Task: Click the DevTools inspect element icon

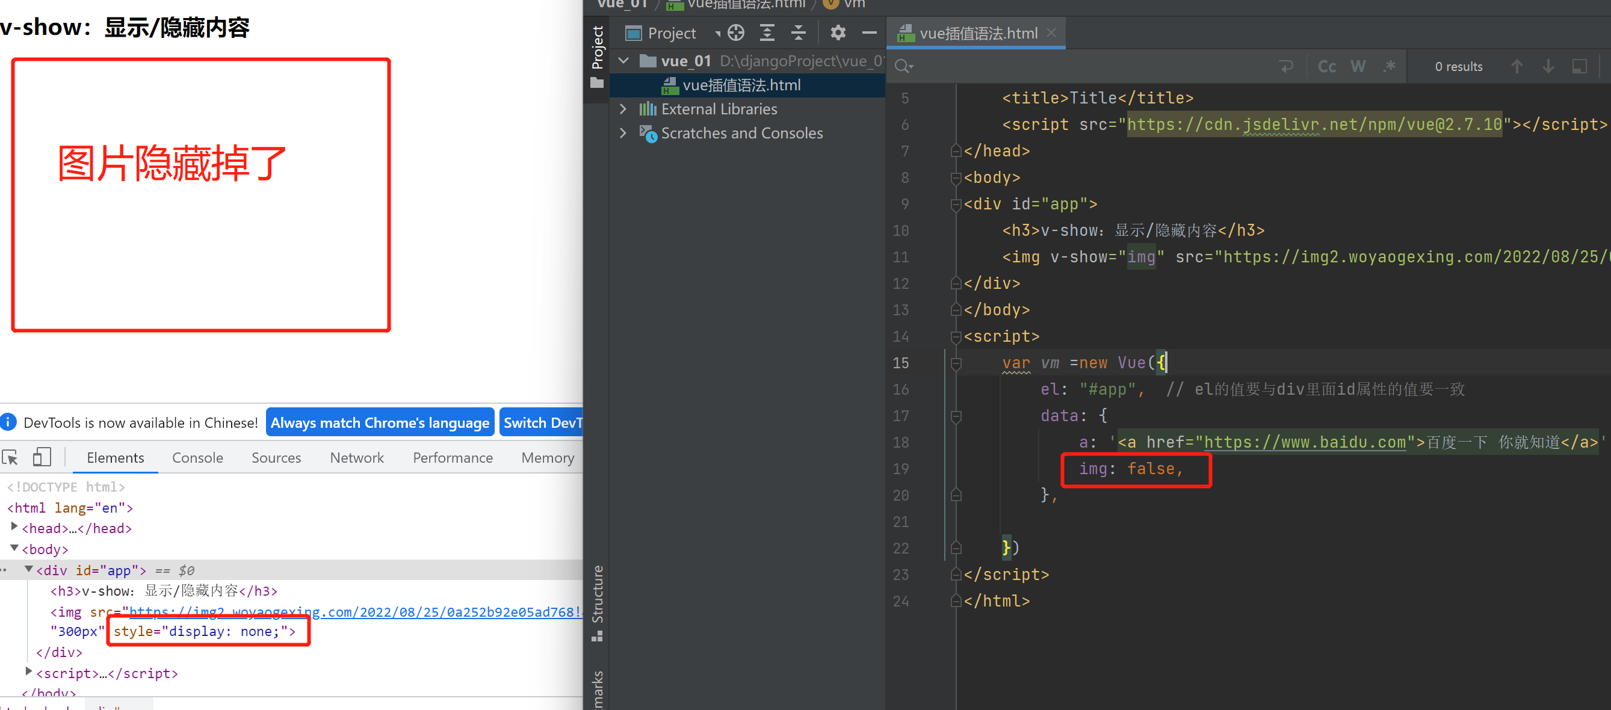Action: click(x=11, y=457)
